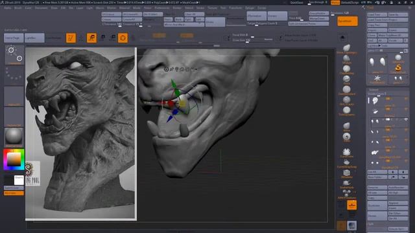Activate the Edit mode button in top shelf
The height and width of the screenshot is (233, 415).
(71, 38)
